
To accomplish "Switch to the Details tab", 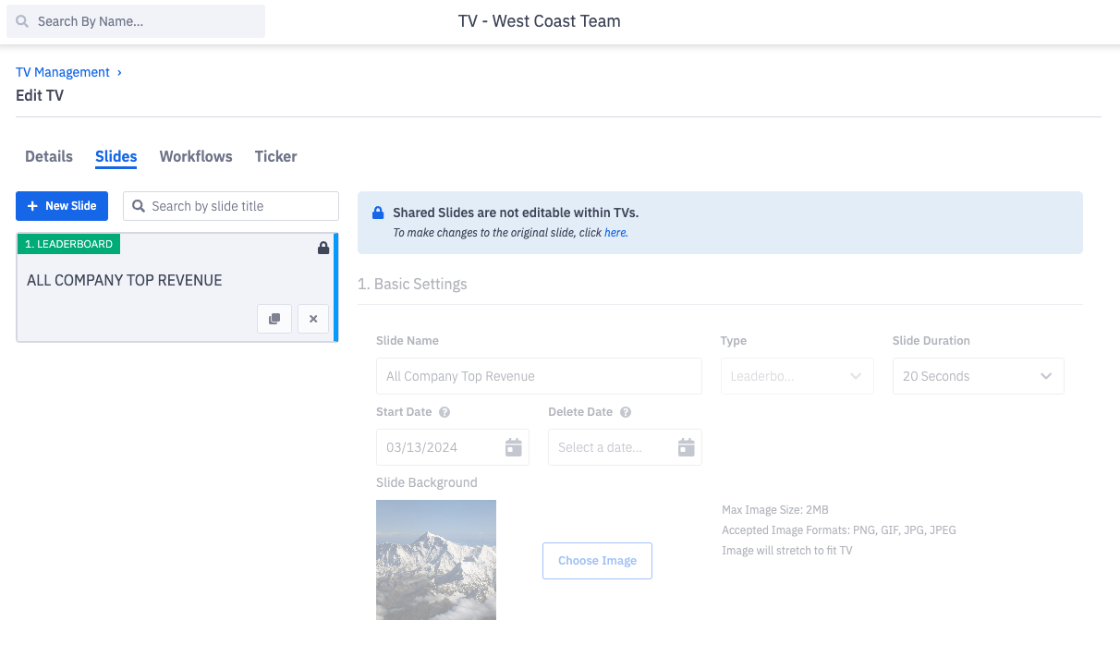I will [x=49, y=156].
